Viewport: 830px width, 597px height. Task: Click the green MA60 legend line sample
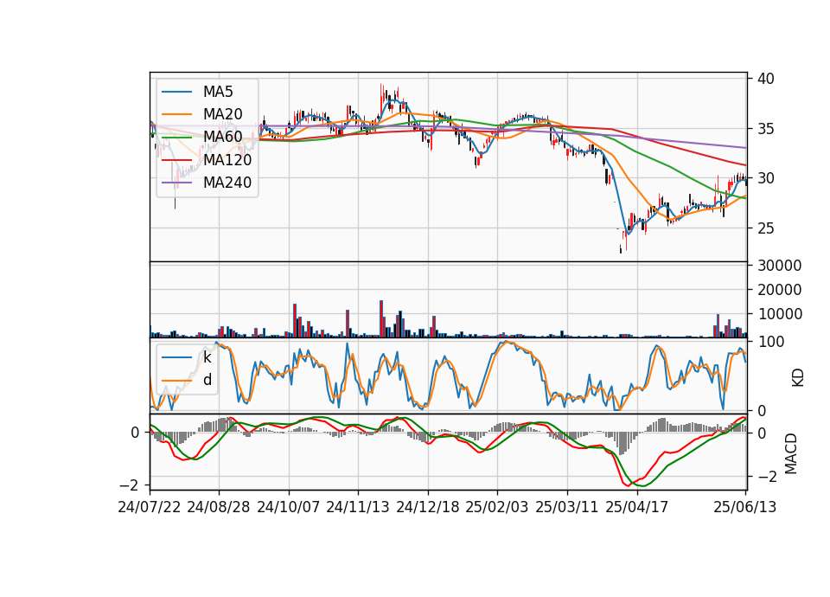[x=176, y=138]
